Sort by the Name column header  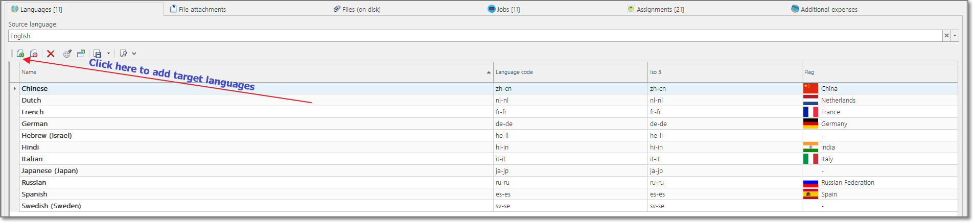tap(256, 72)
